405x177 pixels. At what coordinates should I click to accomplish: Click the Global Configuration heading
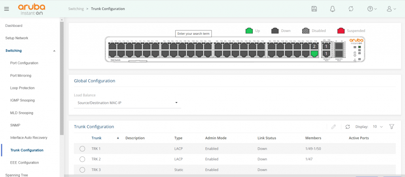click(x=95, y=81)
